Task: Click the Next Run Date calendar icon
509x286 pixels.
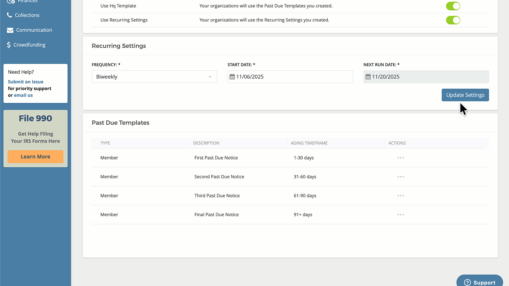Action: tap(368, 77)
